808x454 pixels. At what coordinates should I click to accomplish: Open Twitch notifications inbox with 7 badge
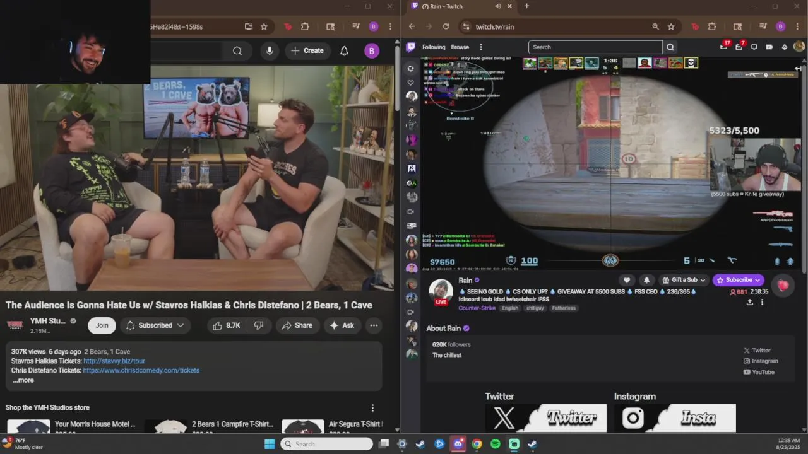pos(739,47)
